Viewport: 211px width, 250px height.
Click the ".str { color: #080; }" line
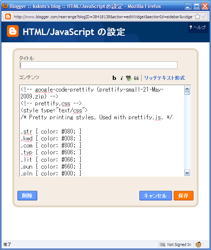(51, 132)
